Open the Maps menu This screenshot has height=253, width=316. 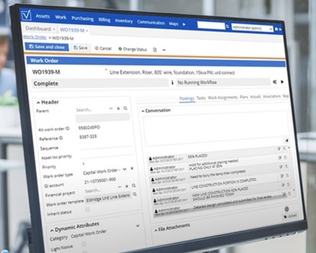(x=173, y=24)
